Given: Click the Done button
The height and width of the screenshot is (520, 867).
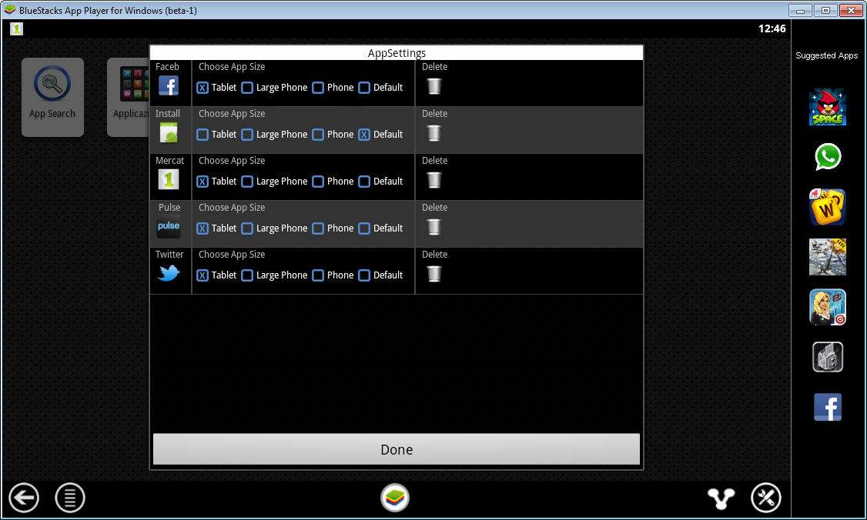Looking at the screenshot, I should tap(397, 449).
